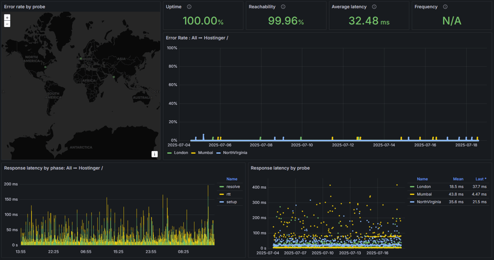Image resolution: width=494 pixels, height=260 pixels.
Task: Click NorthVirginia last value 21.5 ms
Action: [x=479, y=202]
